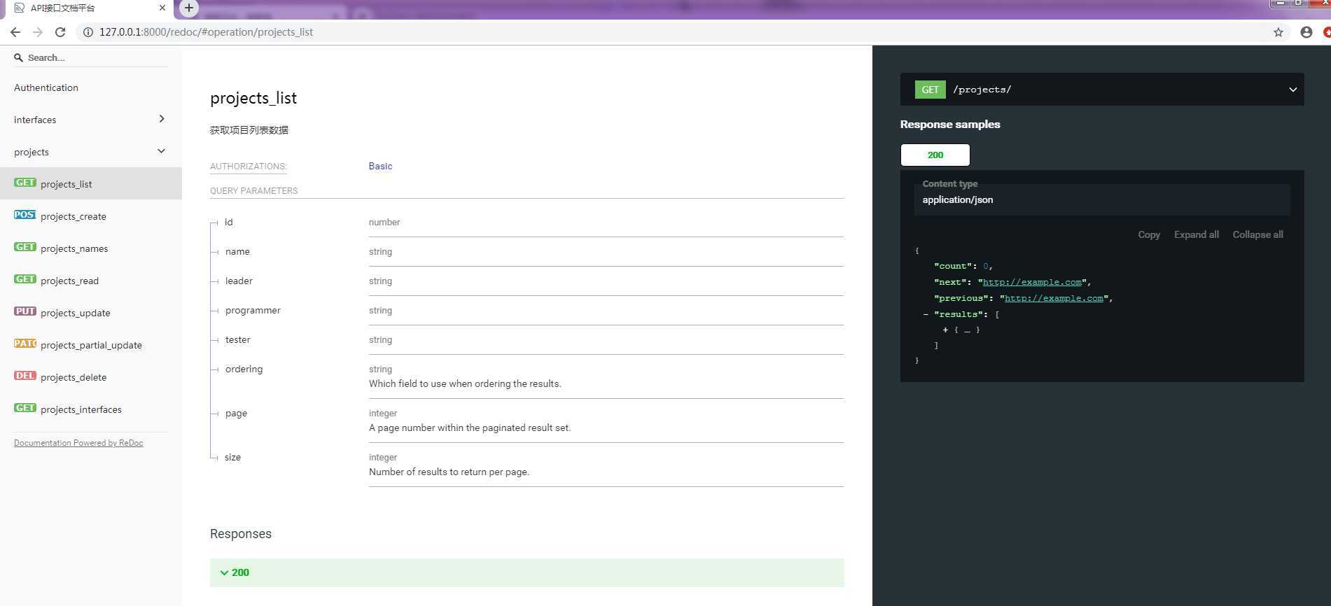Image resolution: width=1331 pixels, height=606 pixels.
Task: Go back with the browser back arrow
Action: 15,32
